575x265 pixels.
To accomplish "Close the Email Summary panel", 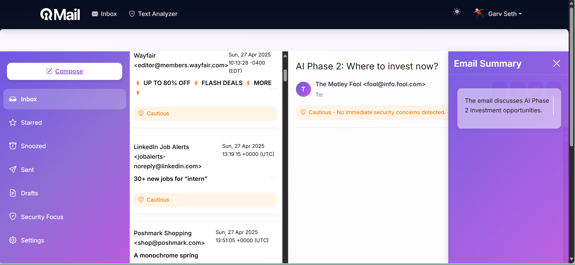I will [x=556, y=63].
